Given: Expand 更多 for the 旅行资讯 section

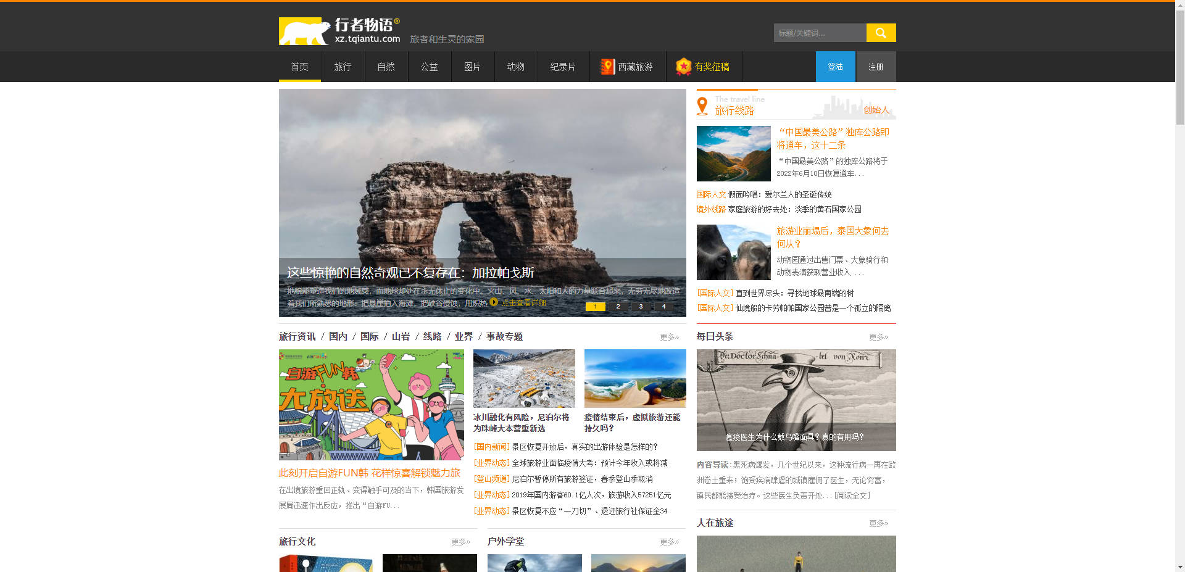Looking at the screenshot, I should click(x=669, y=337).
